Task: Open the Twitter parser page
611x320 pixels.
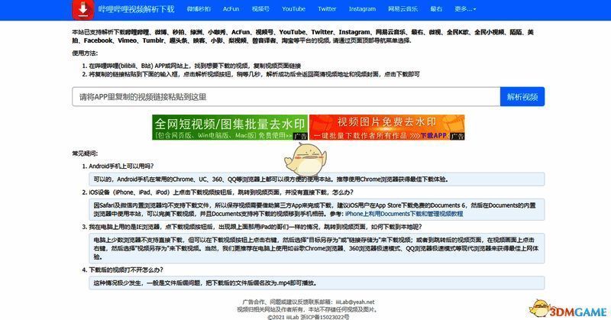Action: point(327,9)
